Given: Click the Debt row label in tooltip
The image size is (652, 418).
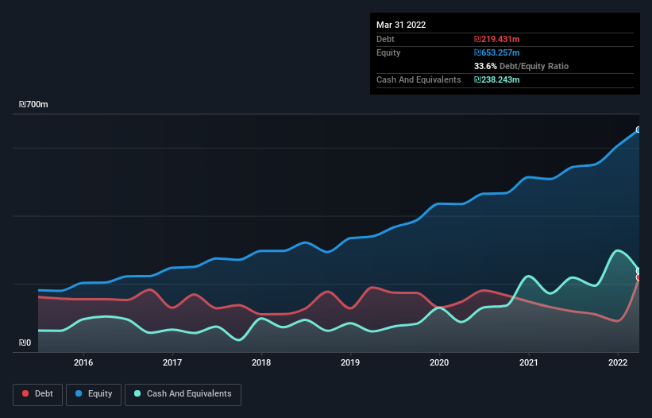Looking at the screenshot, I should point(385,39).
